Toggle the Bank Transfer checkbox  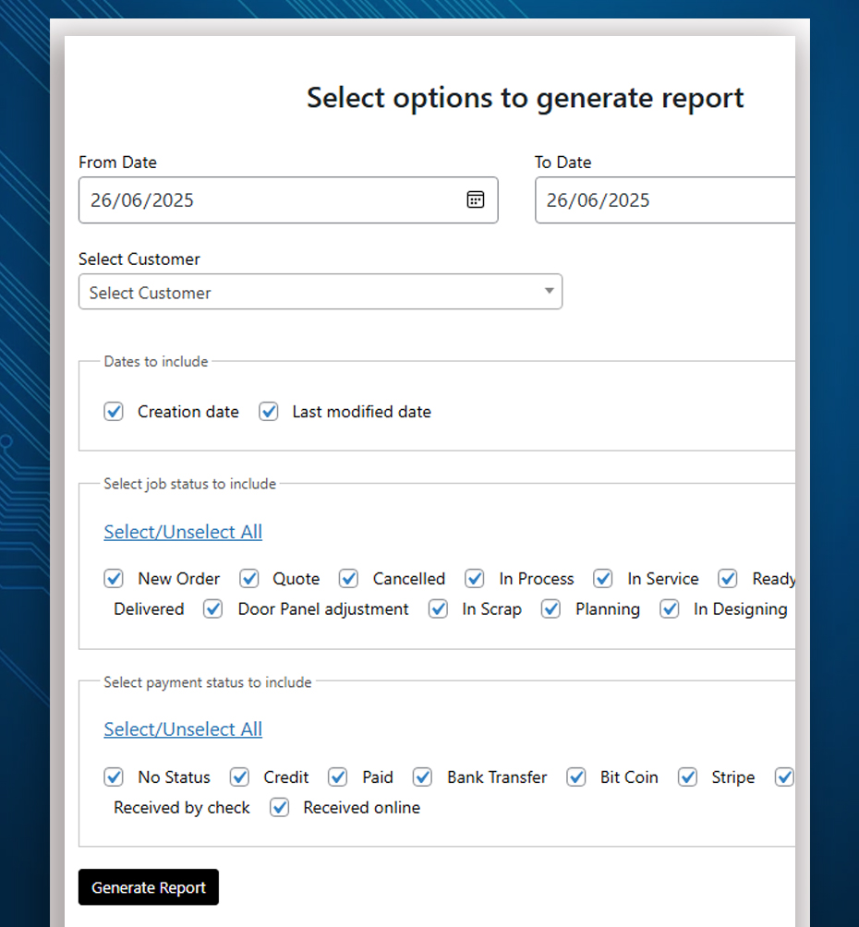(x=422, y=777)
